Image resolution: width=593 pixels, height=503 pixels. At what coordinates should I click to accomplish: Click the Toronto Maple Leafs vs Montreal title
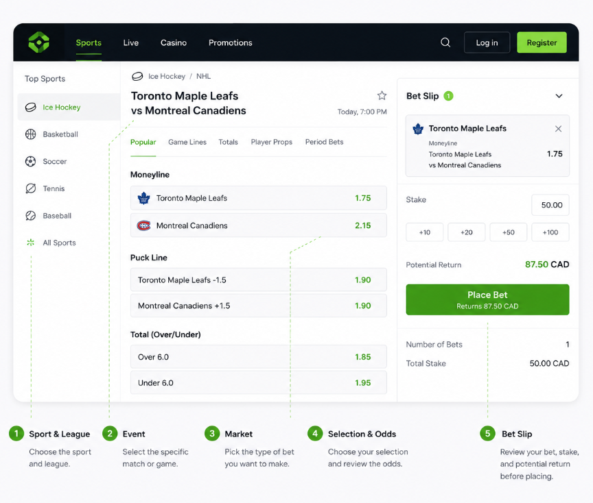tap(188, 103)
